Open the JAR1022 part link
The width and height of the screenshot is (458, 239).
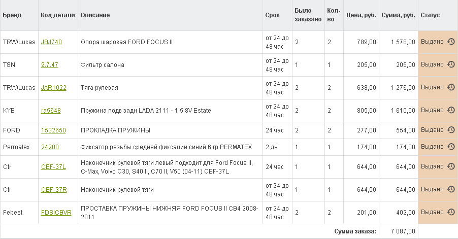pos(53,88)
